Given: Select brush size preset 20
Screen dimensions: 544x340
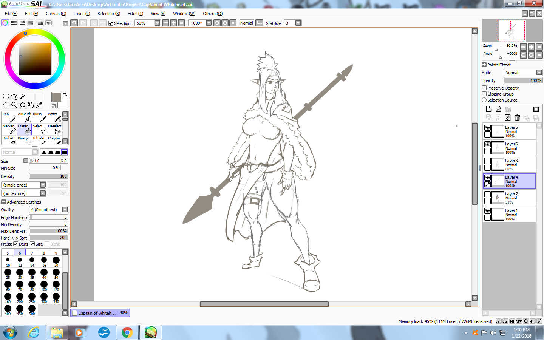Looking at the screenshot, I should tap(56, 261).
